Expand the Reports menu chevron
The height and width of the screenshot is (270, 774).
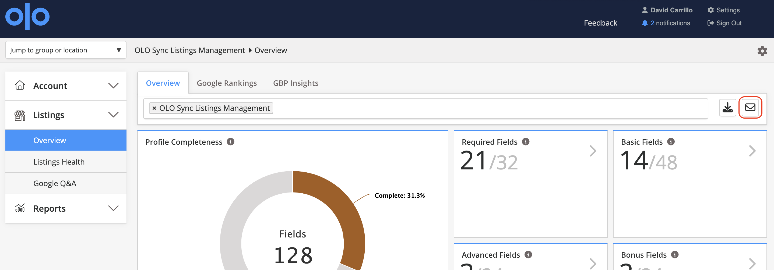tap(113, 208)
